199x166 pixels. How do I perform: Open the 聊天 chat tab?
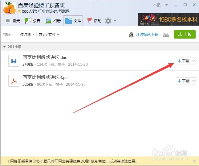click(x=12, y=21)
